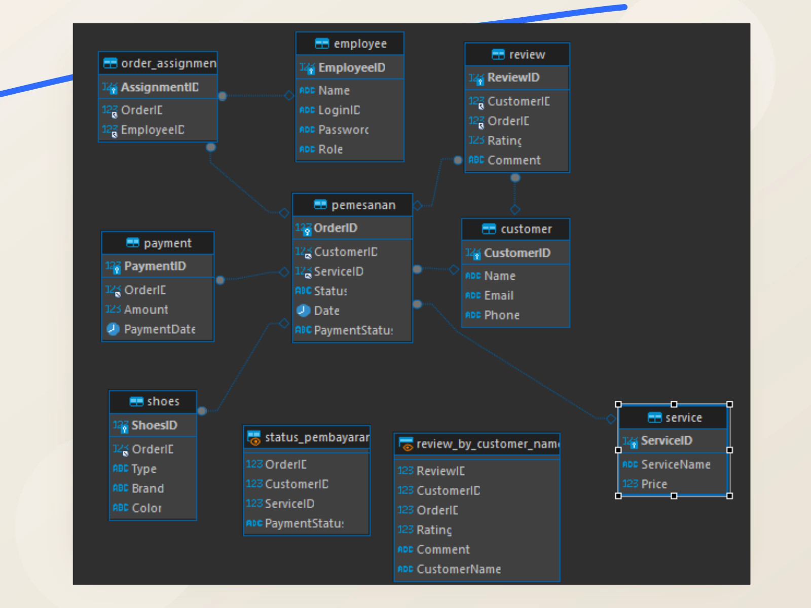Click the ABC icon beside Email in customer
Screen dimensions: 811x608
pos(473,295)
